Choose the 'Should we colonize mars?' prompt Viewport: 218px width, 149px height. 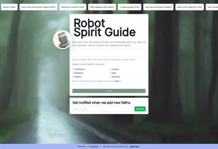tap(73, 7)
